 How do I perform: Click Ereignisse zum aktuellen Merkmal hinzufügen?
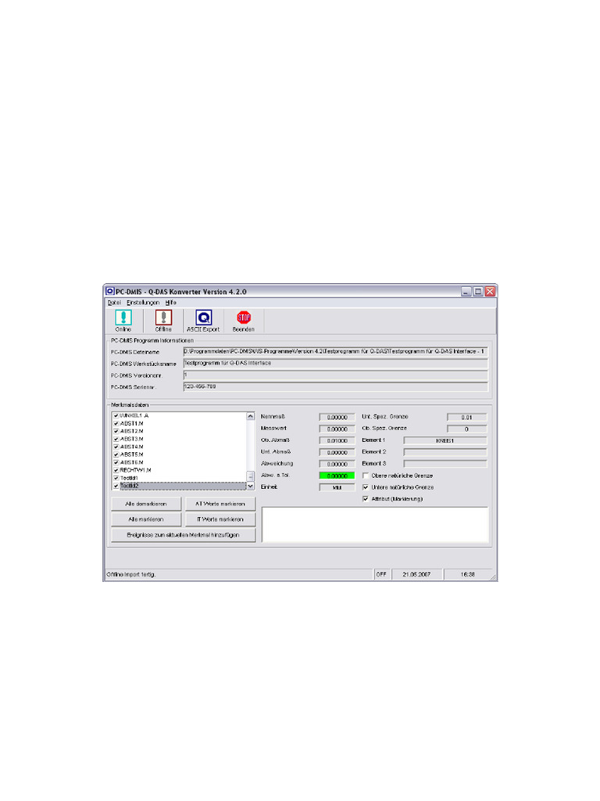pyautogui.click(x=183, y=535)
